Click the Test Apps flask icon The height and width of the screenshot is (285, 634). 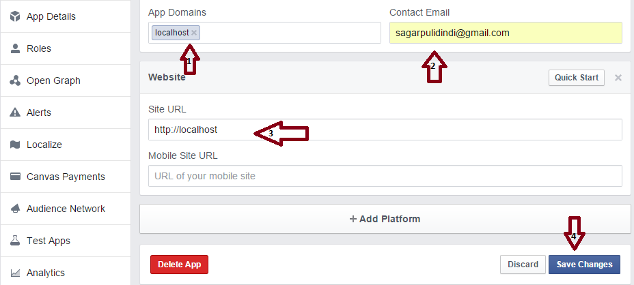click(x=15, y=241)
